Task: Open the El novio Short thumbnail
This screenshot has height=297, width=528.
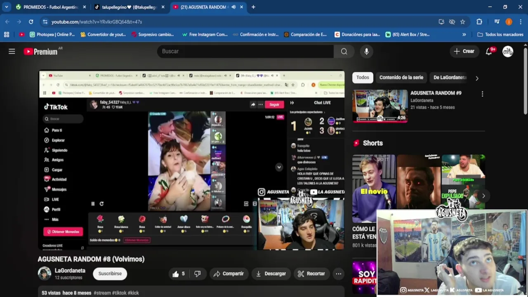Action: (x=374, y=189)
